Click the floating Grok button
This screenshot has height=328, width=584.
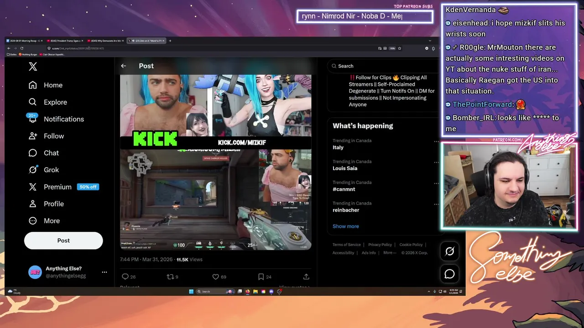point(449,251)
